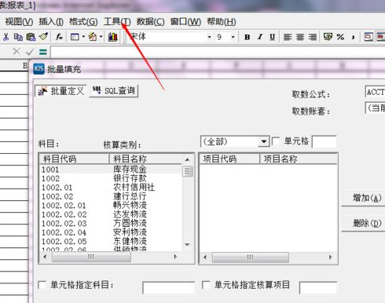This screenshot has height=303, width=385.
Task: Switch to 批量定义 tab
Action: pos(60,91)
